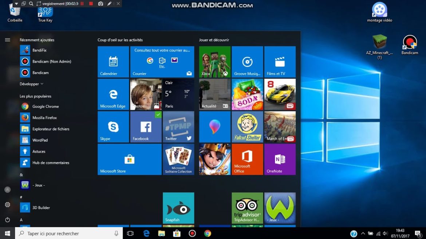Viewport: 426px width, 239px height.
Task: Click the taskbar search box
Action: [69, 234]
